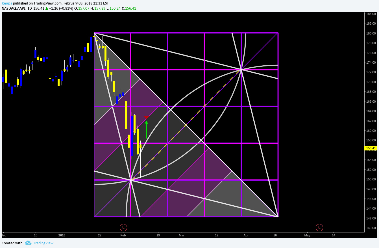
Task: Click the 160.00 price axis label
Action: click(371, 131)
